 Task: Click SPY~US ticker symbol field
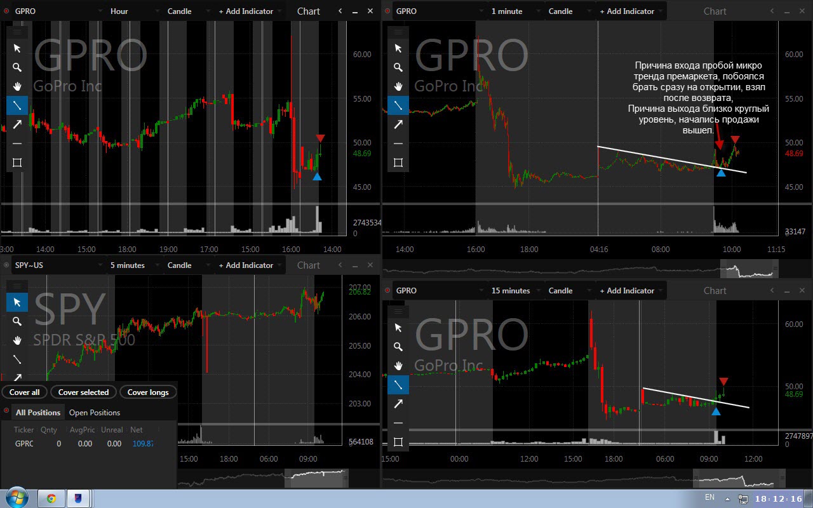pyautogui.click(x=57, y=265)
